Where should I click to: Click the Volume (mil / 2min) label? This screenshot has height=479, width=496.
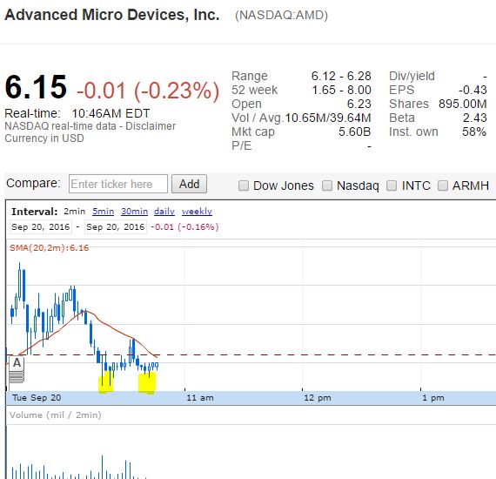click(x=56, y=415)
